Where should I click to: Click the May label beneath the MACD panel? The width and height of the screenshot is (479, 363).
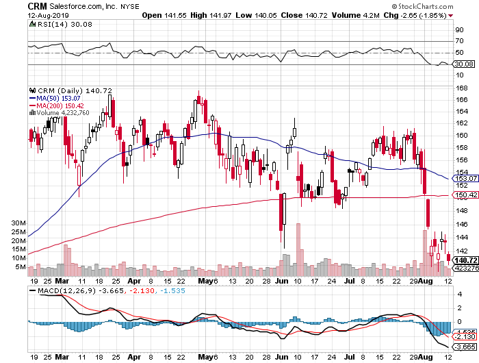pos(205,357)
